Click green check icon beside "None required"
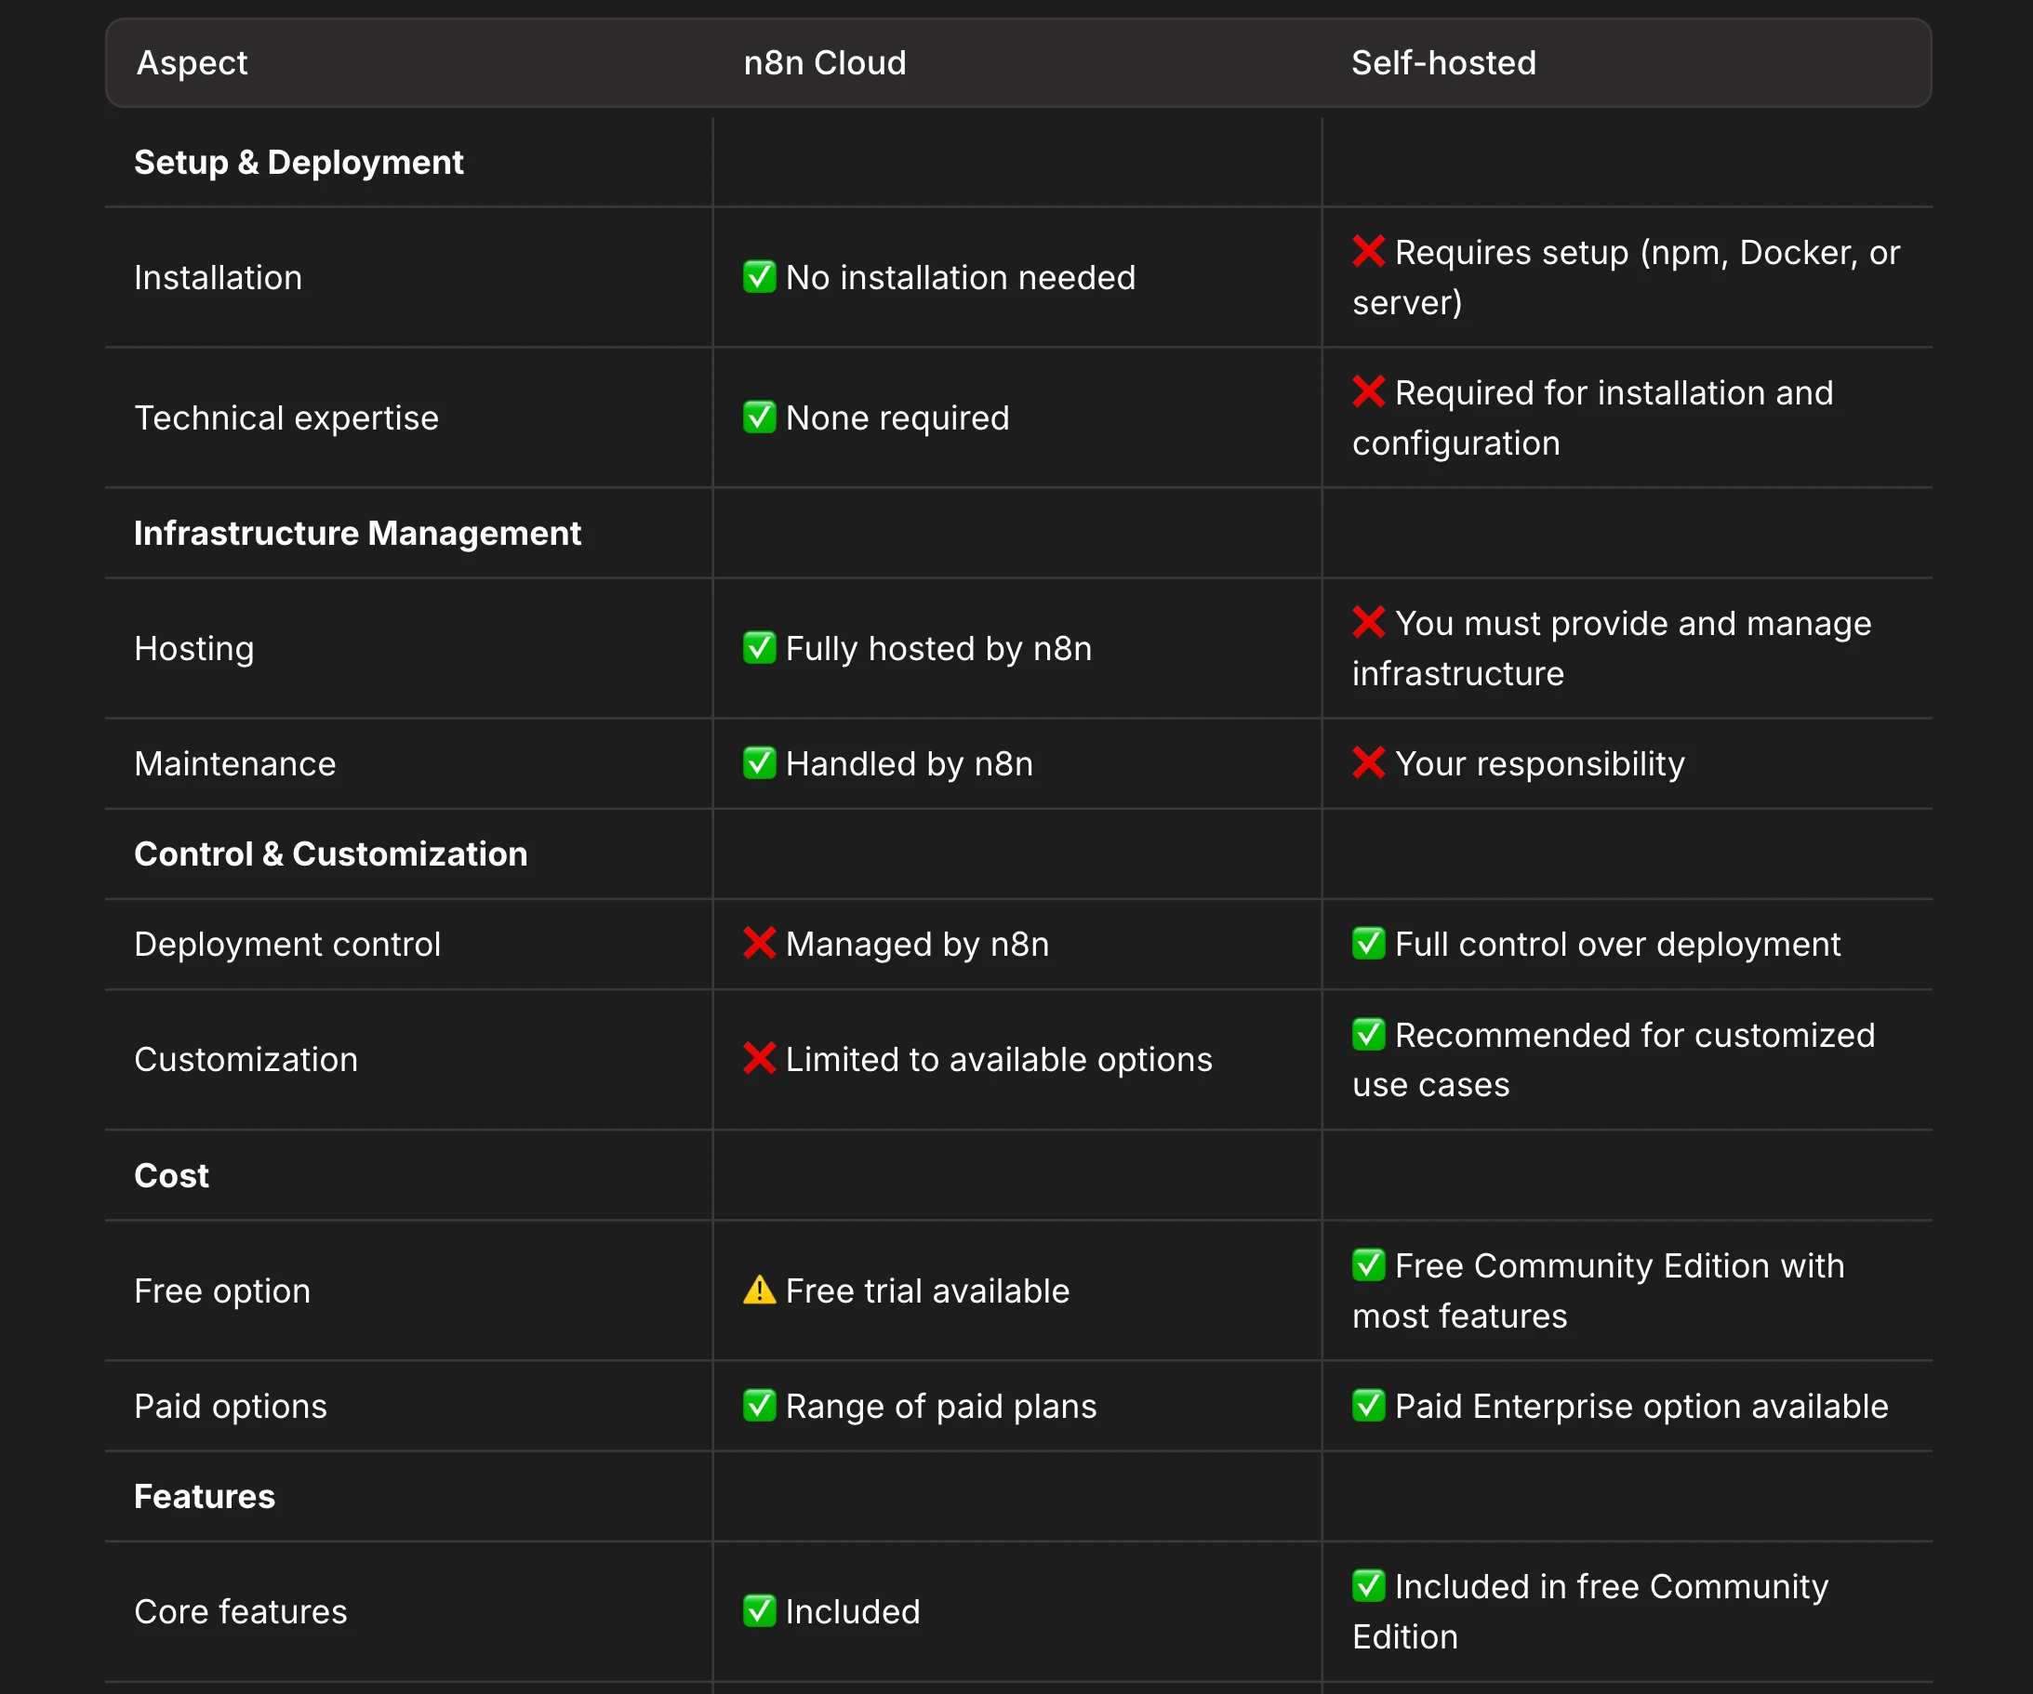The height and width of the screenshot is (1694, 2033). tap(759, 417)
